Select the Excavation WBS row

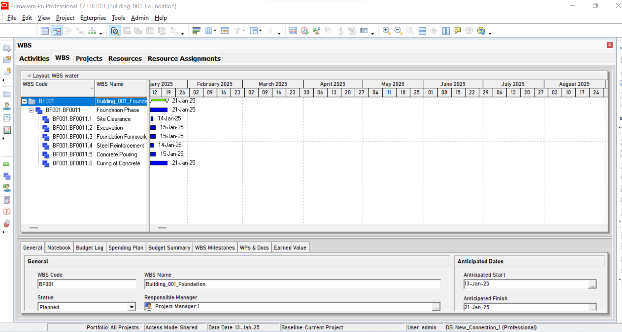pyautogui.click(x=84, y=128)
